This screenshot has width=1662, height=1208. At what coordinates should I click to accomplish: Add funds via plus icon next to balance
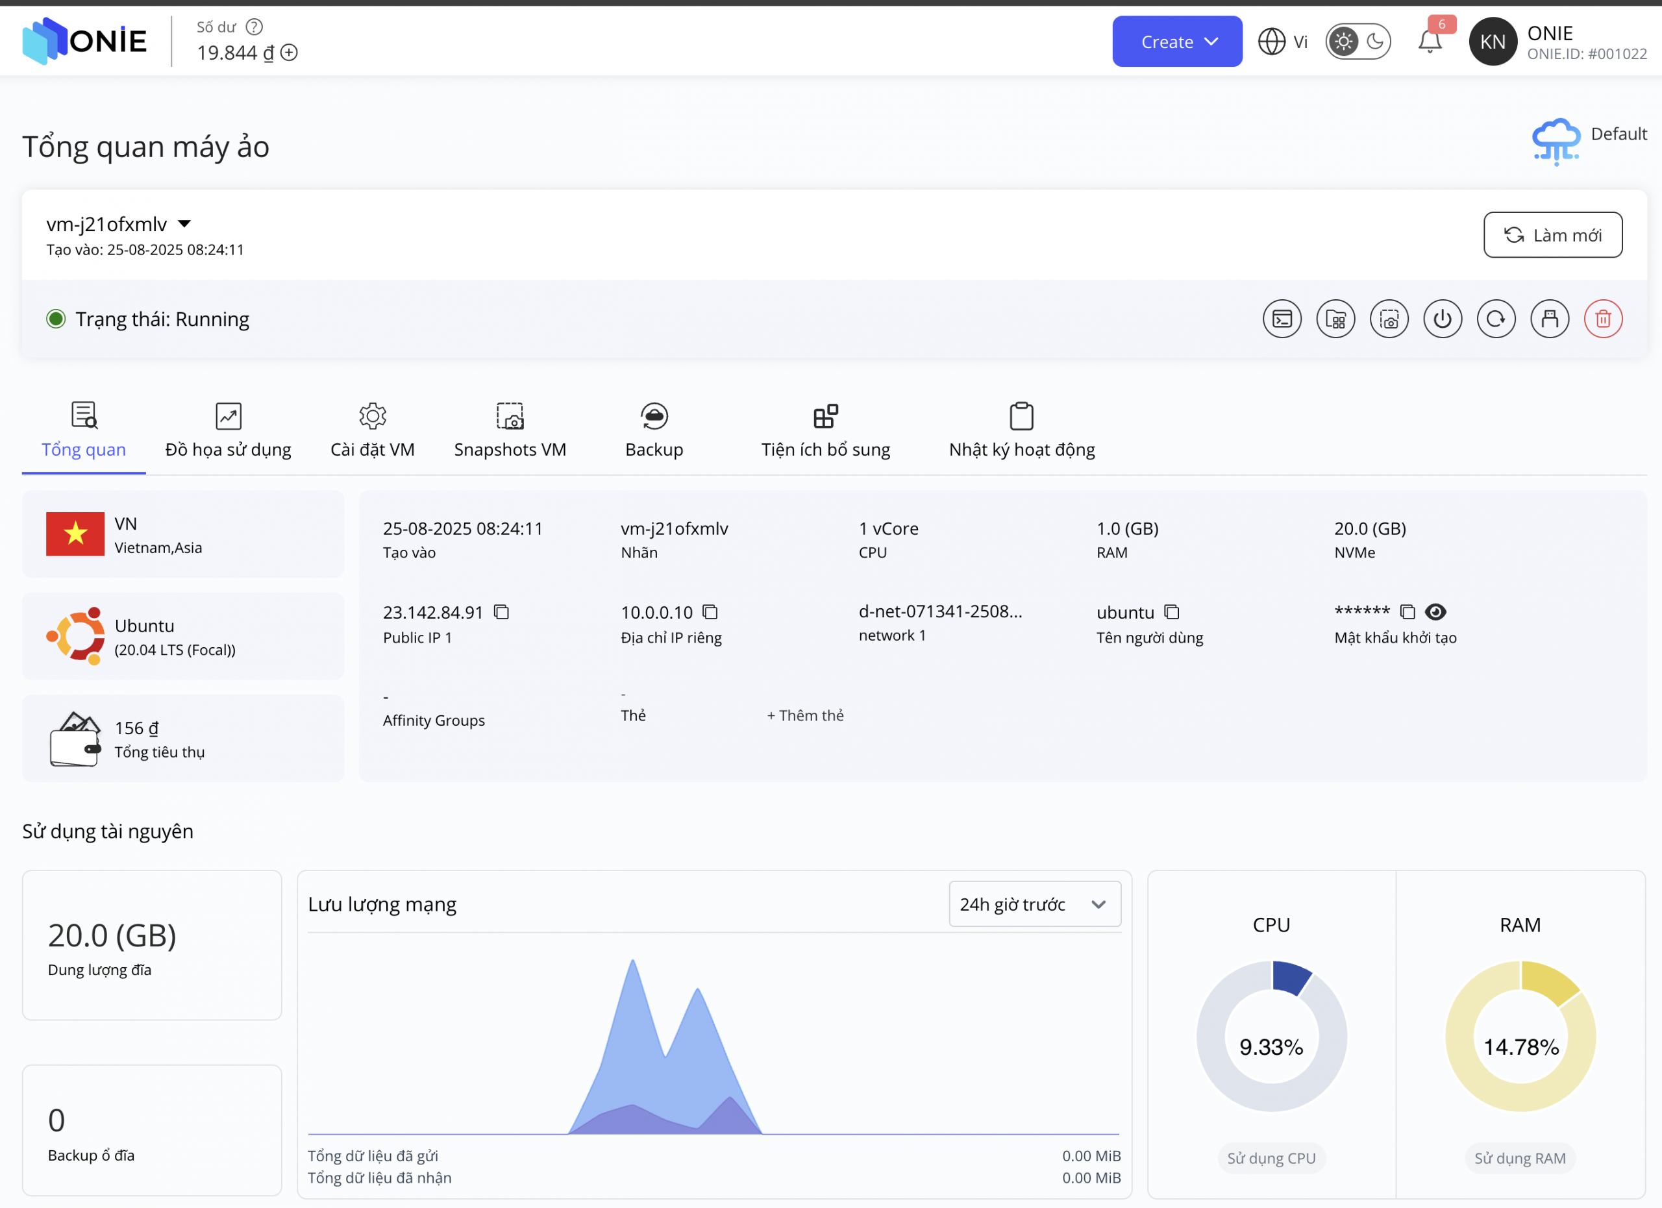290,53
